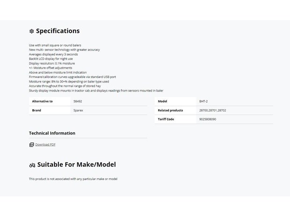Image resolution: width=290 pixels, height=217 pixels.
Task: Click the Tariff Code value 9025808090
Action: (x=208, y=119)
